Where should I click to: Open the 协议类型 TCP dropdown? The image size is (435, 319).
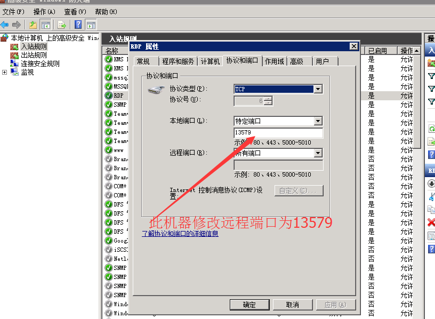click(x=318, y=89)
